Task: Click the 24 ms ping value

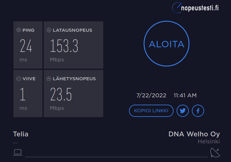Action: (x=26, y=46)
